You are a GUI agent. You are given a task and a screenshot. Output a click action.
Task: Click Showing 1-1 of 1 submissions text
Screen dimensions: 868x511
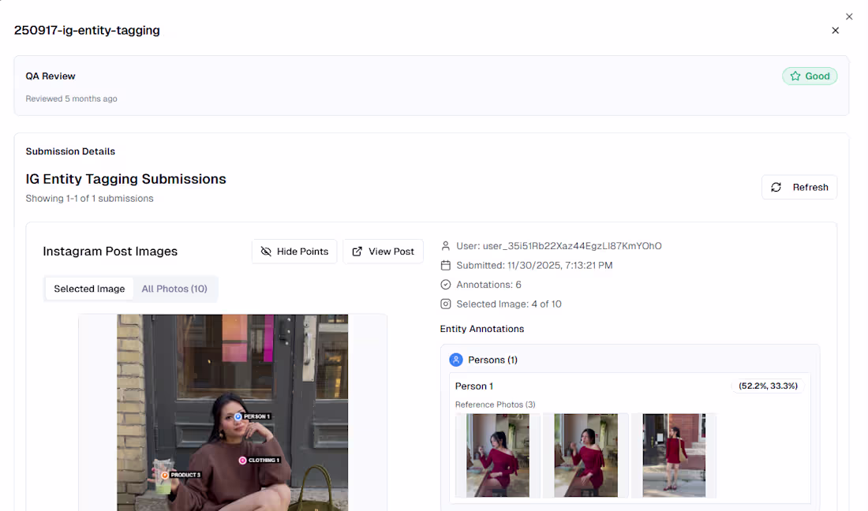pos(89,199)
